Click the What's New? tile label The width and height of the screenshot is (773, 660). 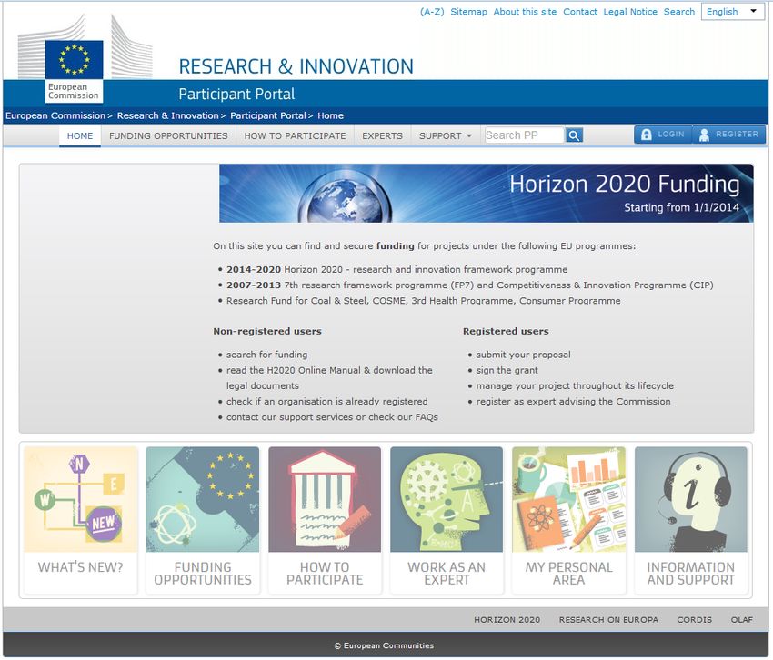tap(81, 567)
